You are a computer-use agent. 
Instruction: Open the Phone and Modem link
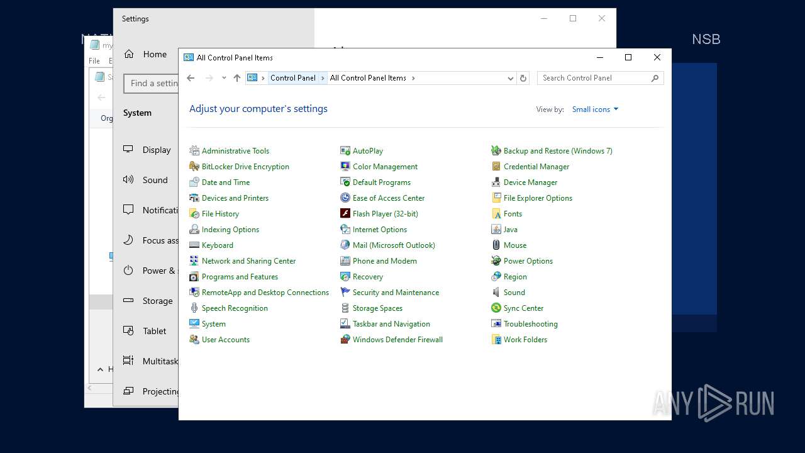[384, 261]
